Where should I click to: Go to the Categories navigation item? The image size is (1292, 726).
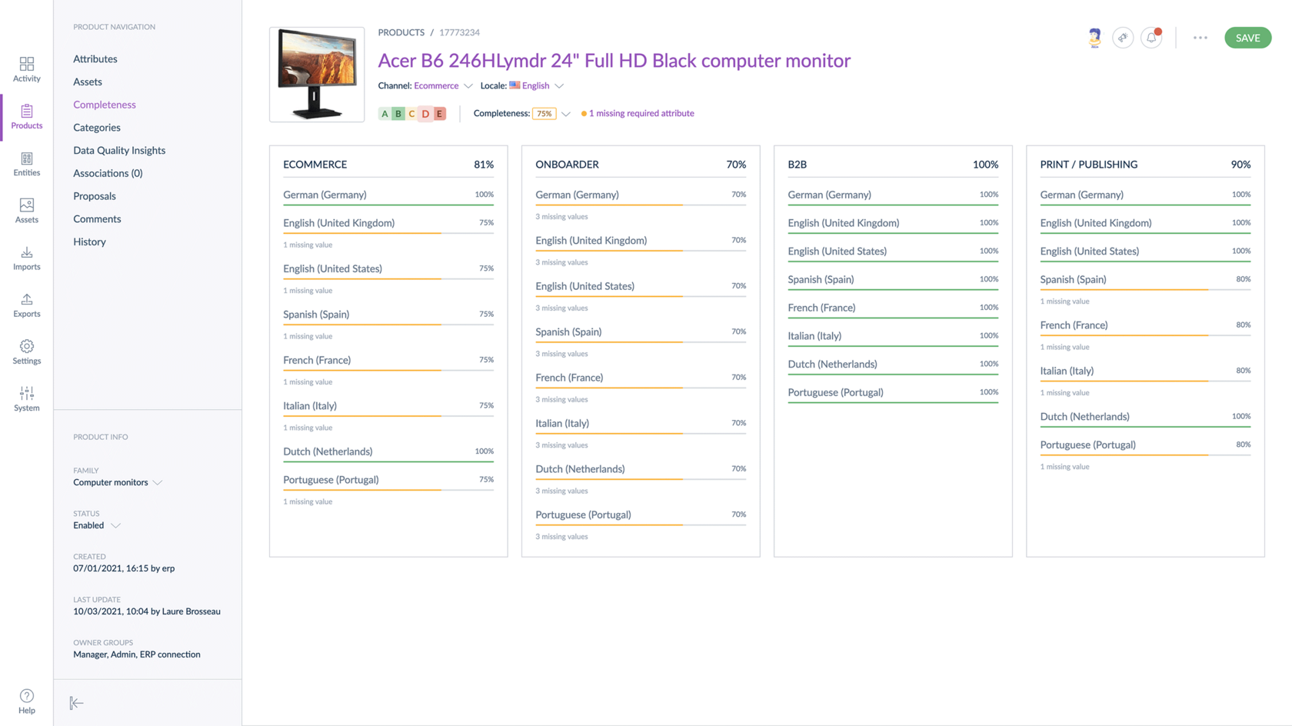[x=97, y=127]
